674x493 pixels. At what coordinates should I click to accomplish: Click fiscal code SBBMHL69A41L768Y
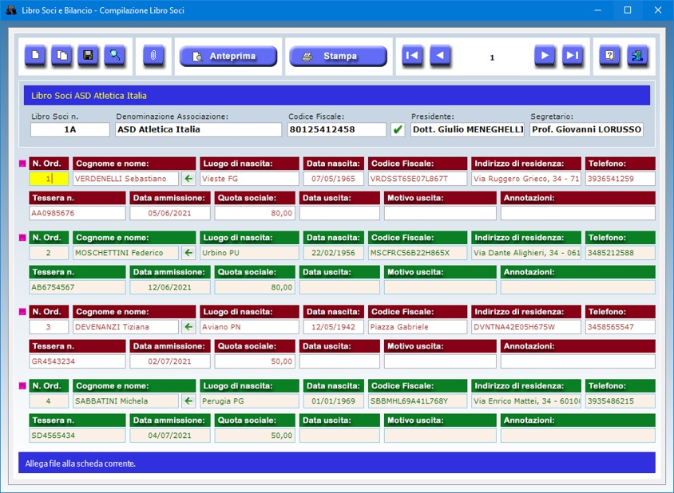[x=418, y=401]
